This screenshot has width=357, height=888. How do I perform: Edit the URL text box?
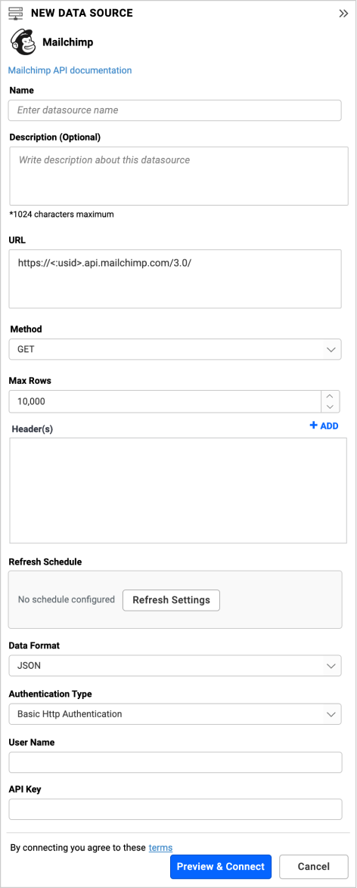tap(175, 279)
